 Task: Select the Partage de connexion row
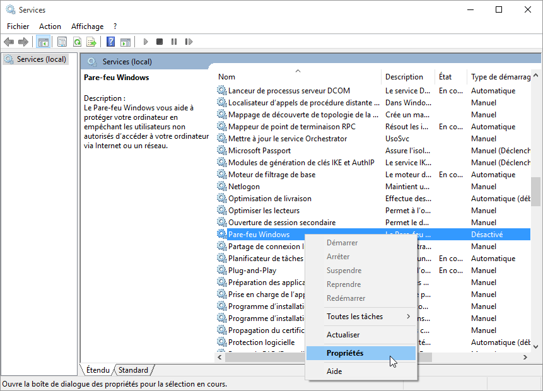tap(373, 246)
